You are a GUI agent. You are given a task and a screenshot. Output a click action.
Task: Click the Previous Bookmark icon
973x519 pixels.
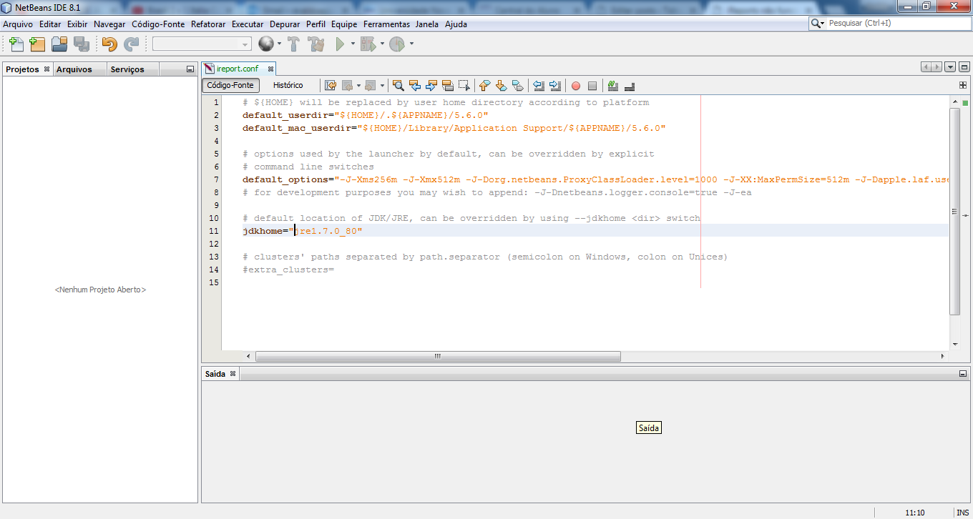click(x=484, y=86)
